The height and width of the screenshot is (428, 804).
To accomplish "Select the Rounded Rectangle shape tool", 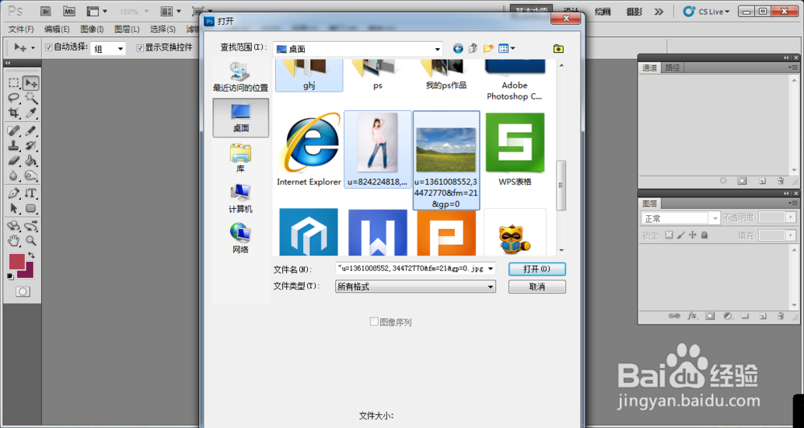I will point(31,208).
